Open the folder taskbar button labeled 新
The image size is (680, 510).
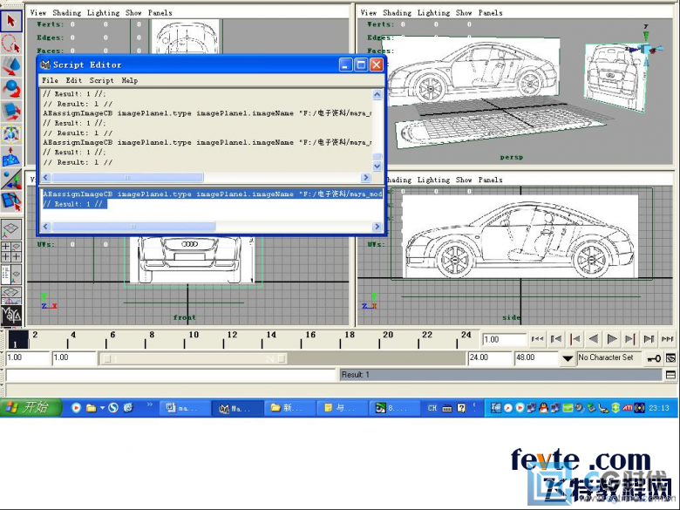[289, 408]
